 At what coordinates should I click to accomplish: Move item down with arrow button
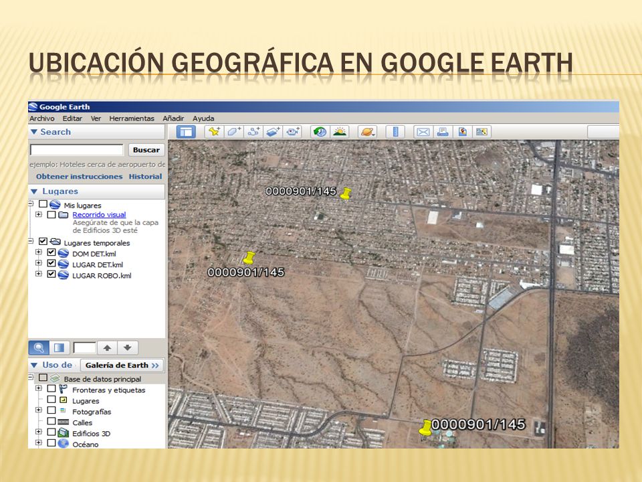(x=128, y=348)
